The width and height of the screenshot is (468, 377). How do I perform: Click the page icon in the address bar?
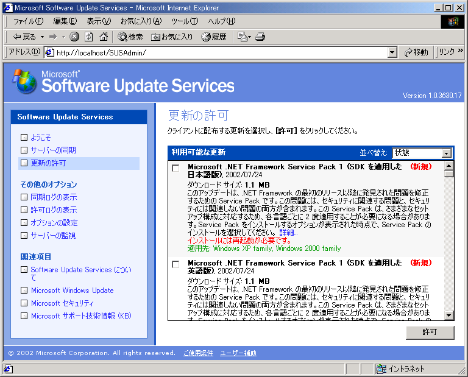[49, 53]
